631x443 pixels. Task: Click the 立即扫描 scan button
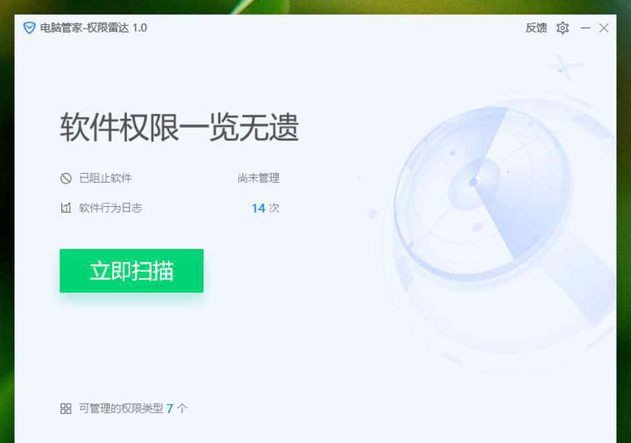132,270
